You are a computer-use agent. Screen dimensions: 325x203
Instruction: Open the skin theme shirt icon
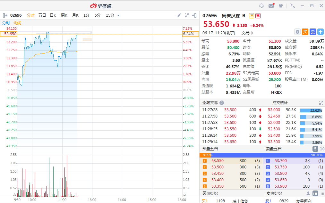point(281,6)
